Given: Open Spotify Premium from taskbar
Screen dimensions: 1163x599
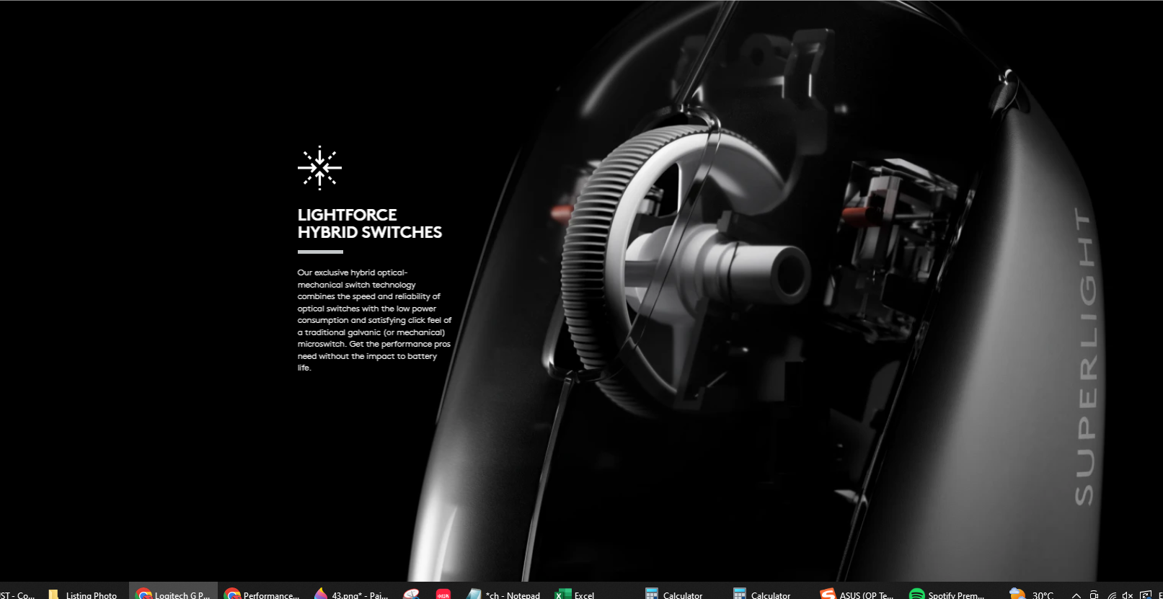Looking at the screenshot, I should [x=947, y=594].
